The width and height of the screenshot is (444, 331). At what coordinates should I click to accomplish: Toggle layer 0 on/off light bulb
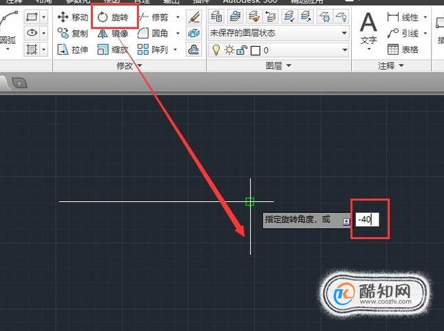216,50
